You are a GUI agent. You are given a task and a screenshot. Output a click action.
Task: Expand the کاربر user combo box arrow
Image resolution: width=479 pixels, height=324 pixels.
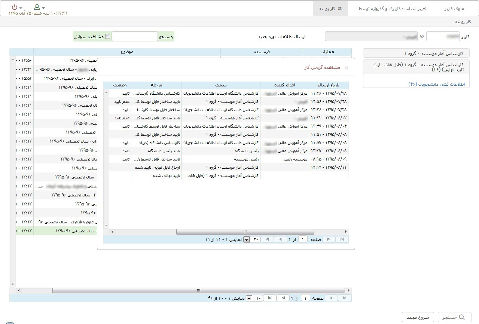tap(422, 37)
